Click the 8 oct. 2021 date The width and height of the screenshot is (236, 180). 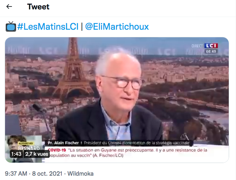click(x=47, y=174)
